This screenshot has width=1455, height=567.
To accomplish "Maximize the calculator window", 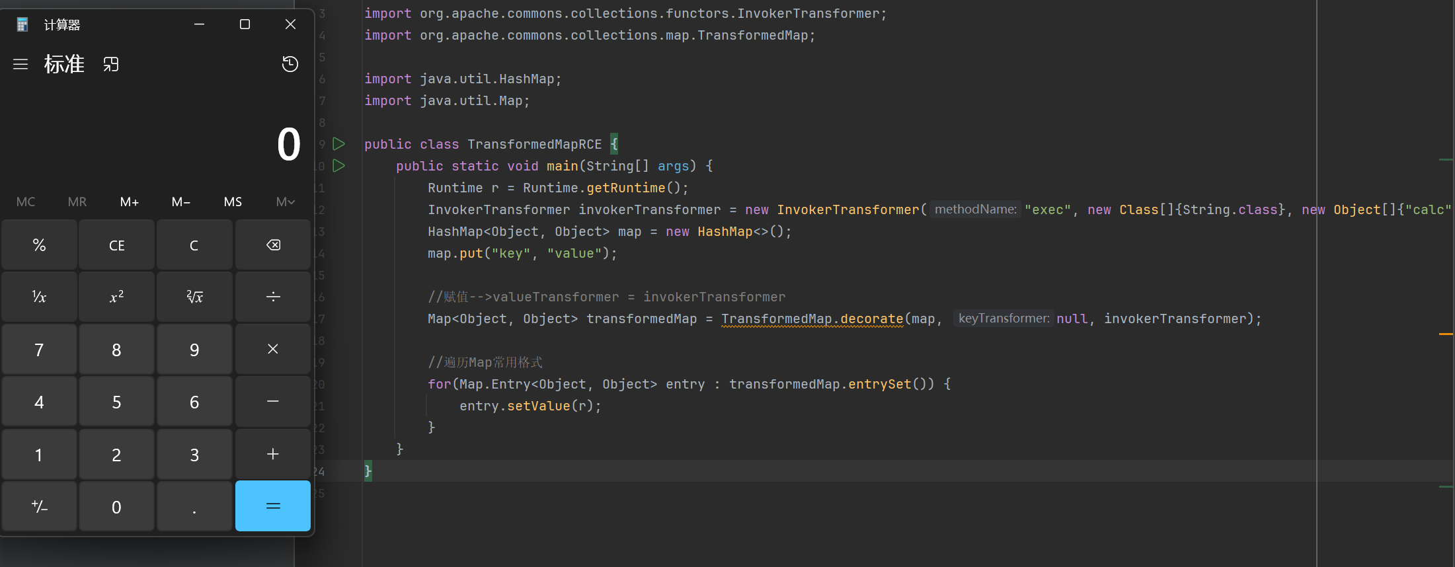I will click(x=245, y=24).
